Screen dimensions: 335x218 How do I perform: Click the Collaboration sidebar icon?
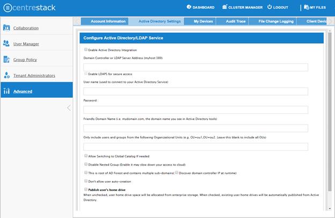tap(6, 27)
